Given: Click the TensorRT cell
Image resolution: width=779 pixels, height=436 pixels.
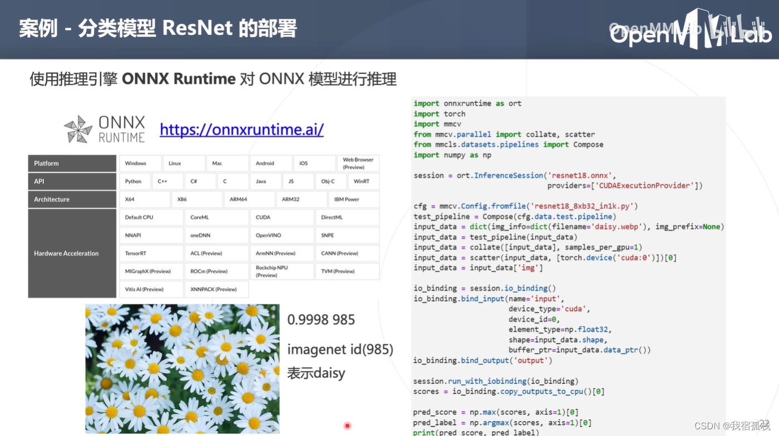Looking at the screenshot, I should 151,253.
